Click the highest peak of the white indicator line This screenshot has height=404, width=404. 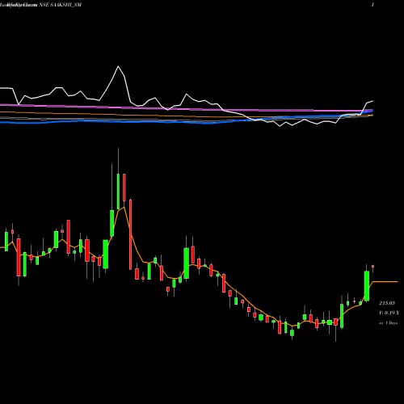point(118,66)
